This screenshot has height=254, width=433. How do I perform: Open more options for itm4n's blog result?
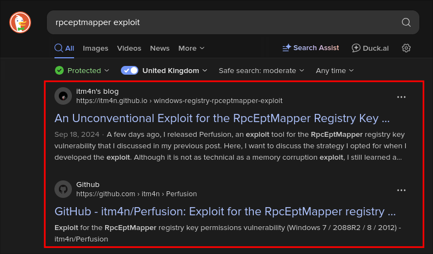point(401,97)
